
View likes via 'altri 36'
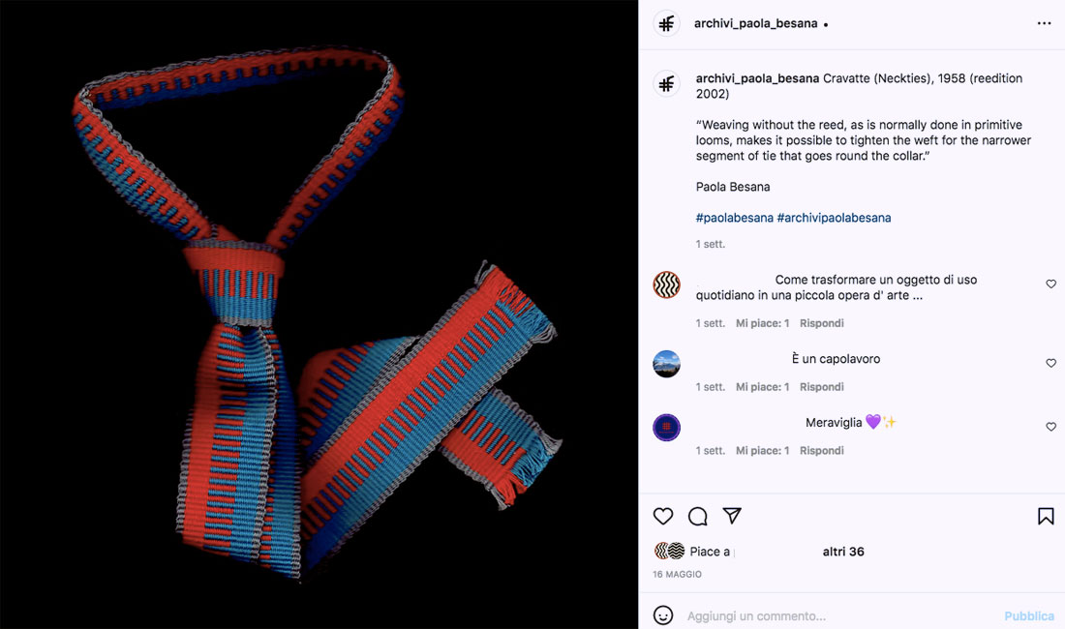click(843, 552)
